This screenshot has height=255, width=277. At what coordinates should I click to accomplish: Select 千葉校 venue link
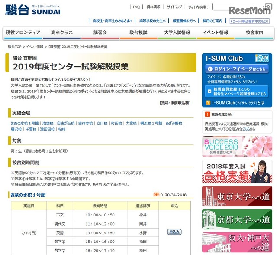[x=31, y=129]
